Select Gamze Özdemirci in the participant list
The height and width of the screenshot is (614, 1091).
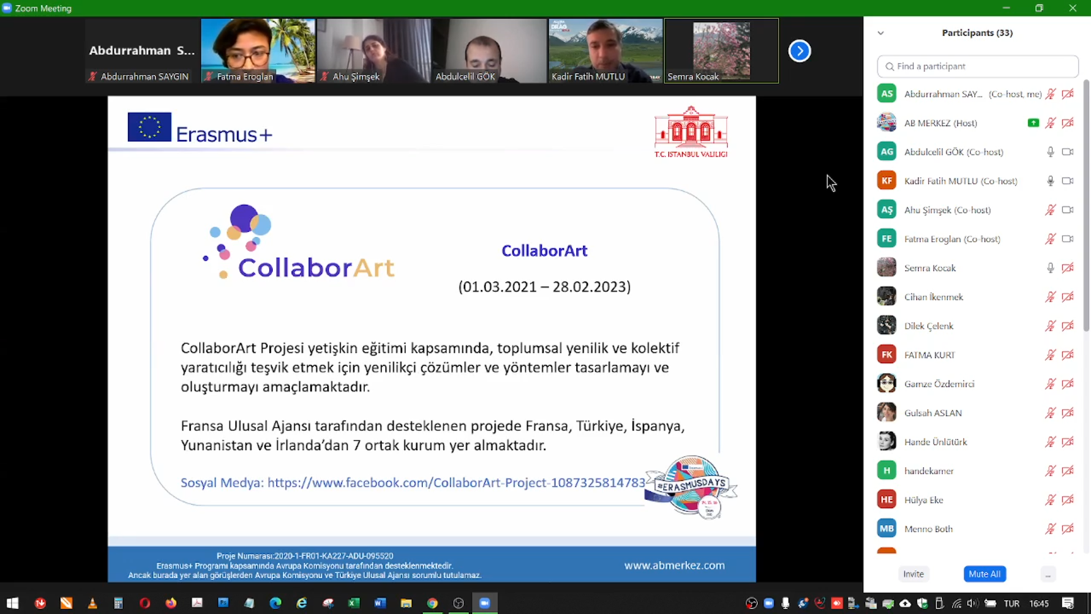(x=939, y=384)
